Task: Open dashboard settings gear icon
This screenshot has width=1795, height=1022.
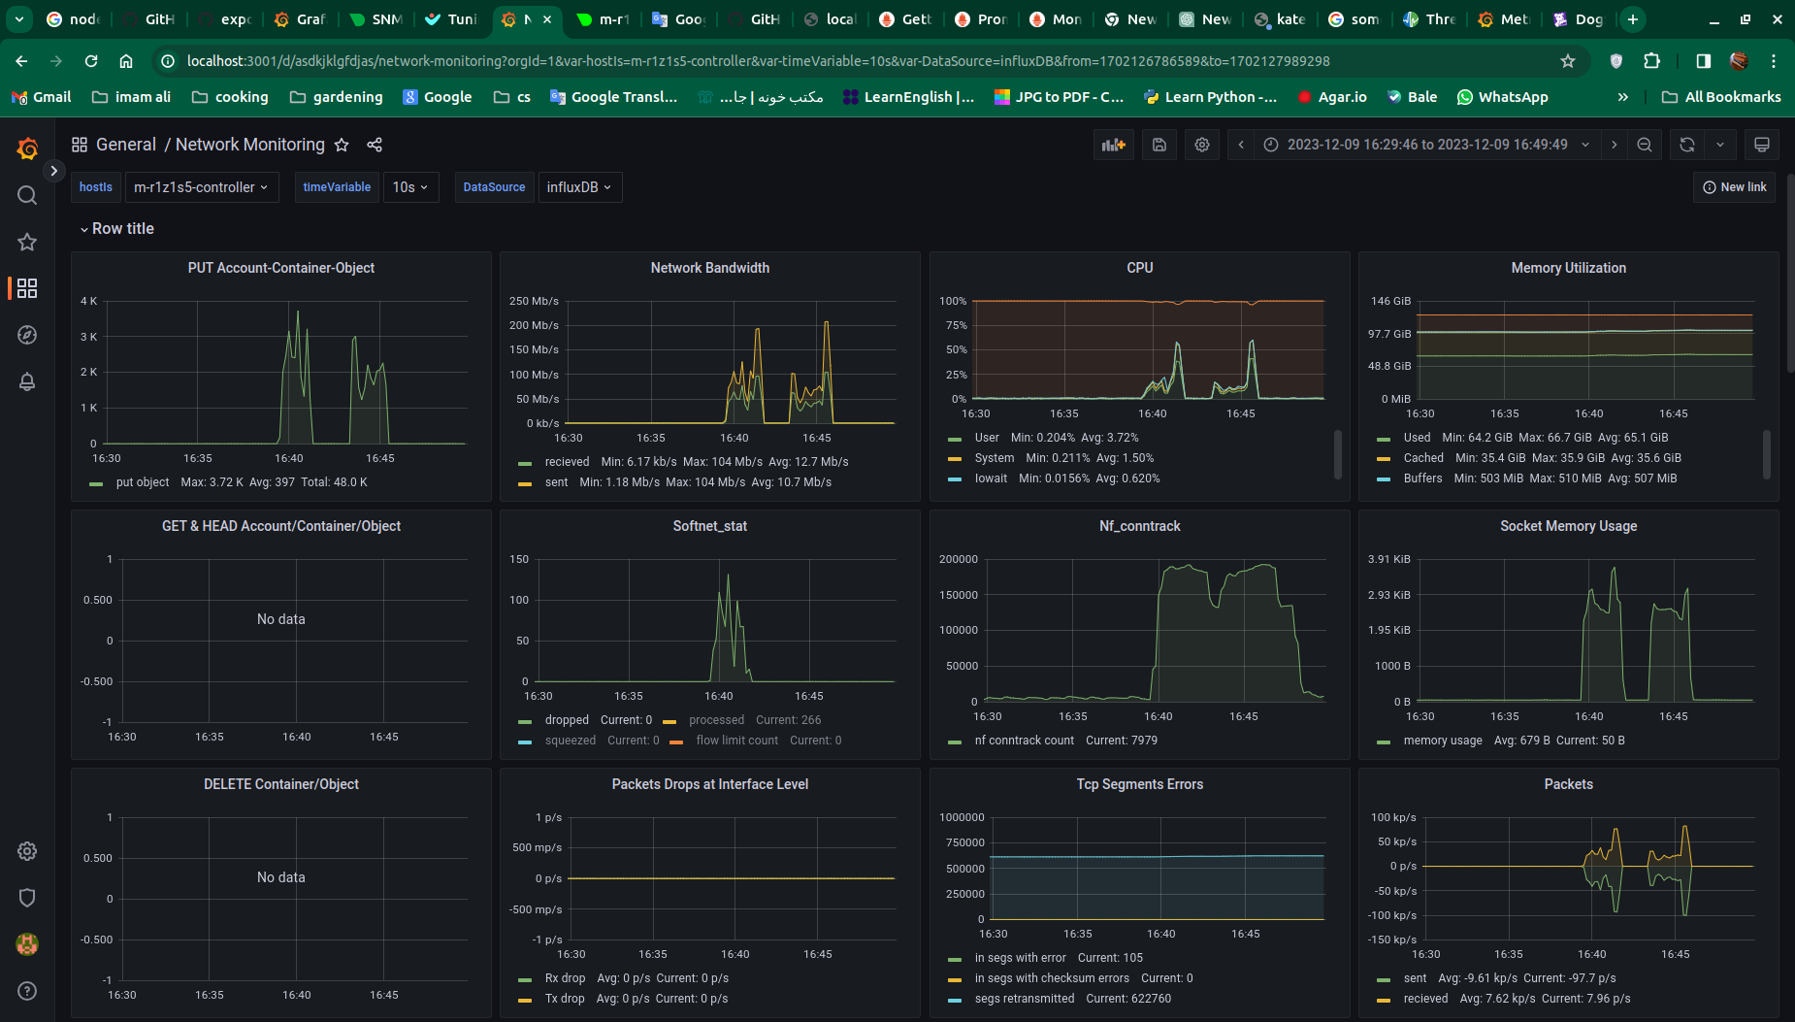Action: click(x=1202, y=145)
